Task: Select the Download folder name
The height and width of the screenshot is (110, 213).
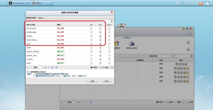Action: point(31,28)
